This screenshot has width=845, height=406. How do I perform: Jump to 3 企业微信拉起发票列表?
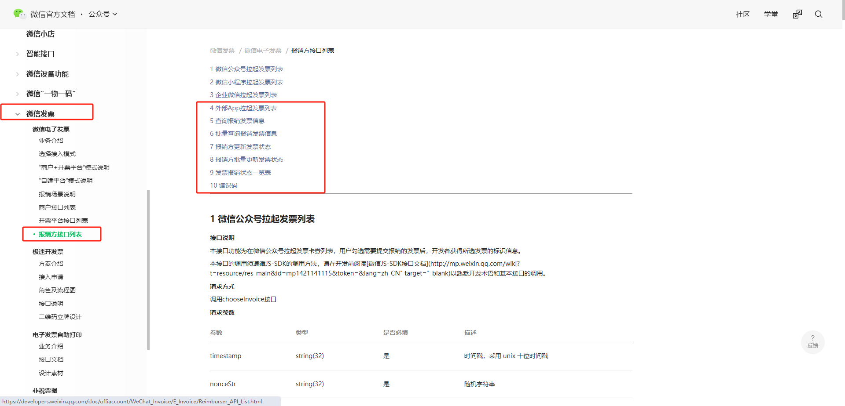tap(243, 95)
